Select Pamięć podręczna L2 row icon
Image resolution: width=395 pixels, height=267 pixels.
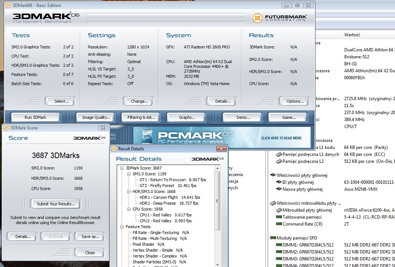pyautogui.click(x=279, y=161)
